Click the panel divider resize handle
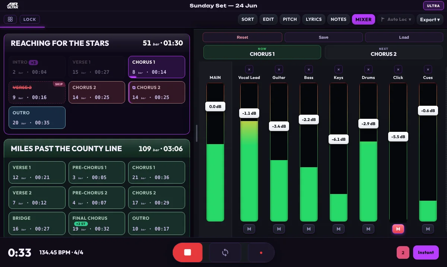 (197, 133)
